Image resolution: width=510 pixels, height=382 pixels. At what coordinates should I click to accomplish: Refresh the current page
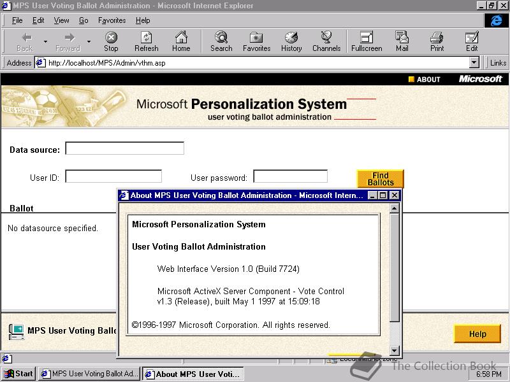tap(147, 41)
